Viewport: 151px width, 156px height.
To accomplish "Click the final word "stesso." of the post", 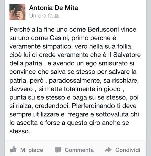I will point(20,131).
